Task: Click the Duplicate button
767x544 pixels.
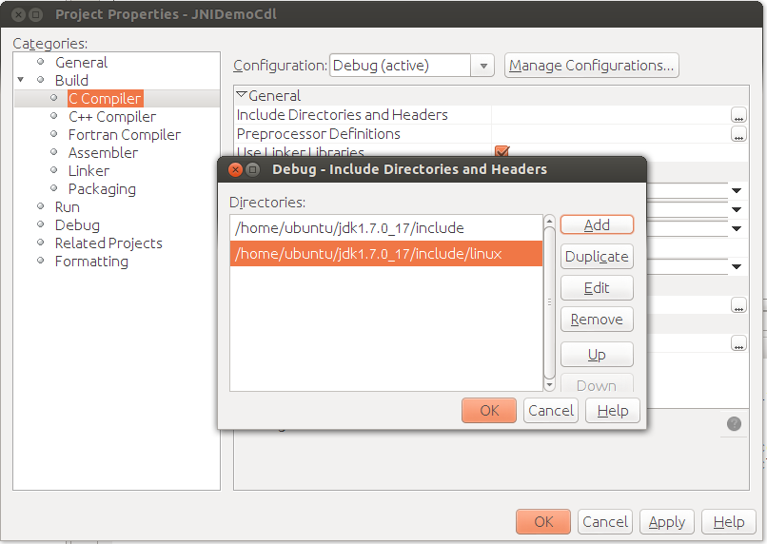Action: tap(597, 256)
